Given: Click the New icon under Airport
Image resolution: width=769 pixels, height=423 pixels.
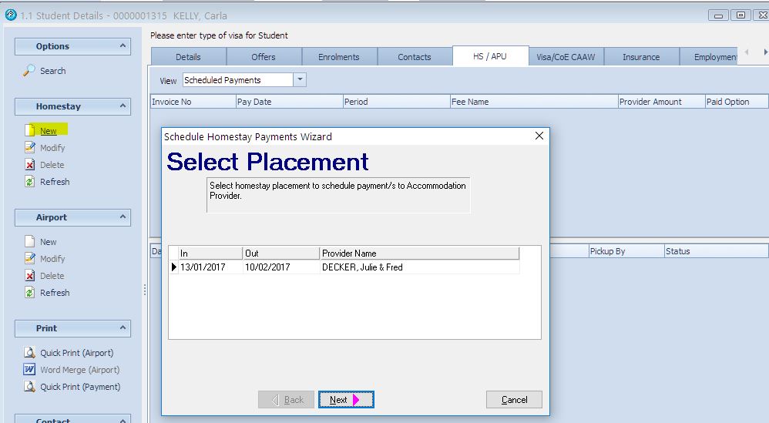Looking at the screenshot, I should pos(29,242).
